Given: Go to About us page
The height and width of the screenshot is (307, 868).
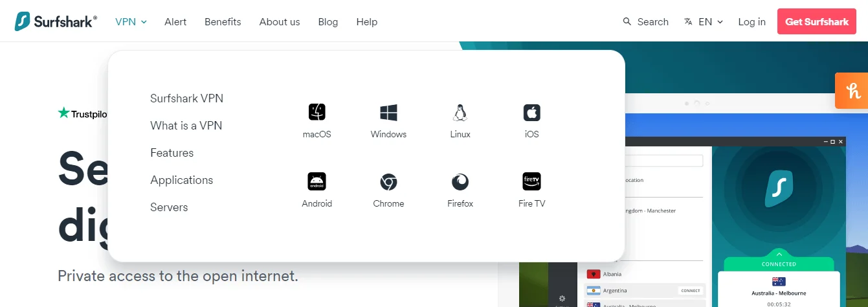Looking at the screenshot, I should click(x=280, y=21).
